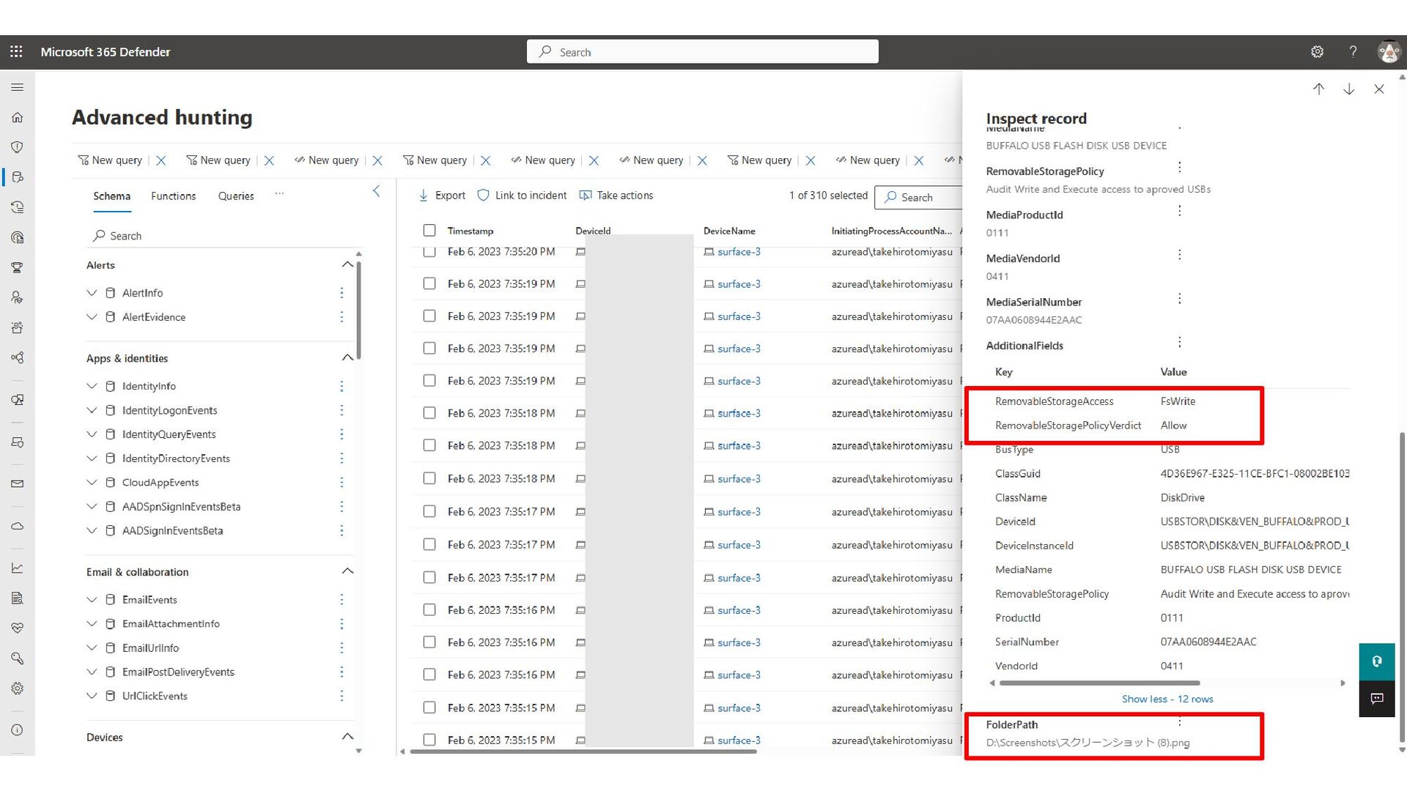Select the last 7:35:18 PM row checkbox
1407x791 pixels.
click(429, 478)
